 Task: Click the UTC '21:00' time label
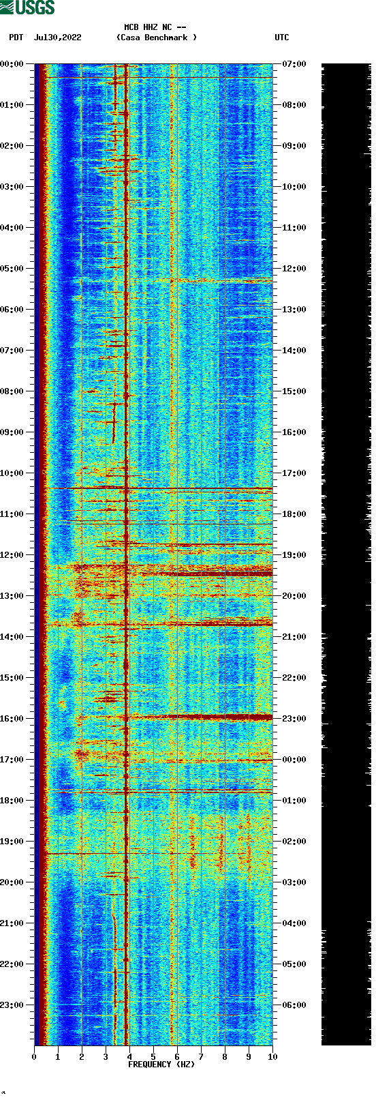pyautogui.click(x=294, y=637)
